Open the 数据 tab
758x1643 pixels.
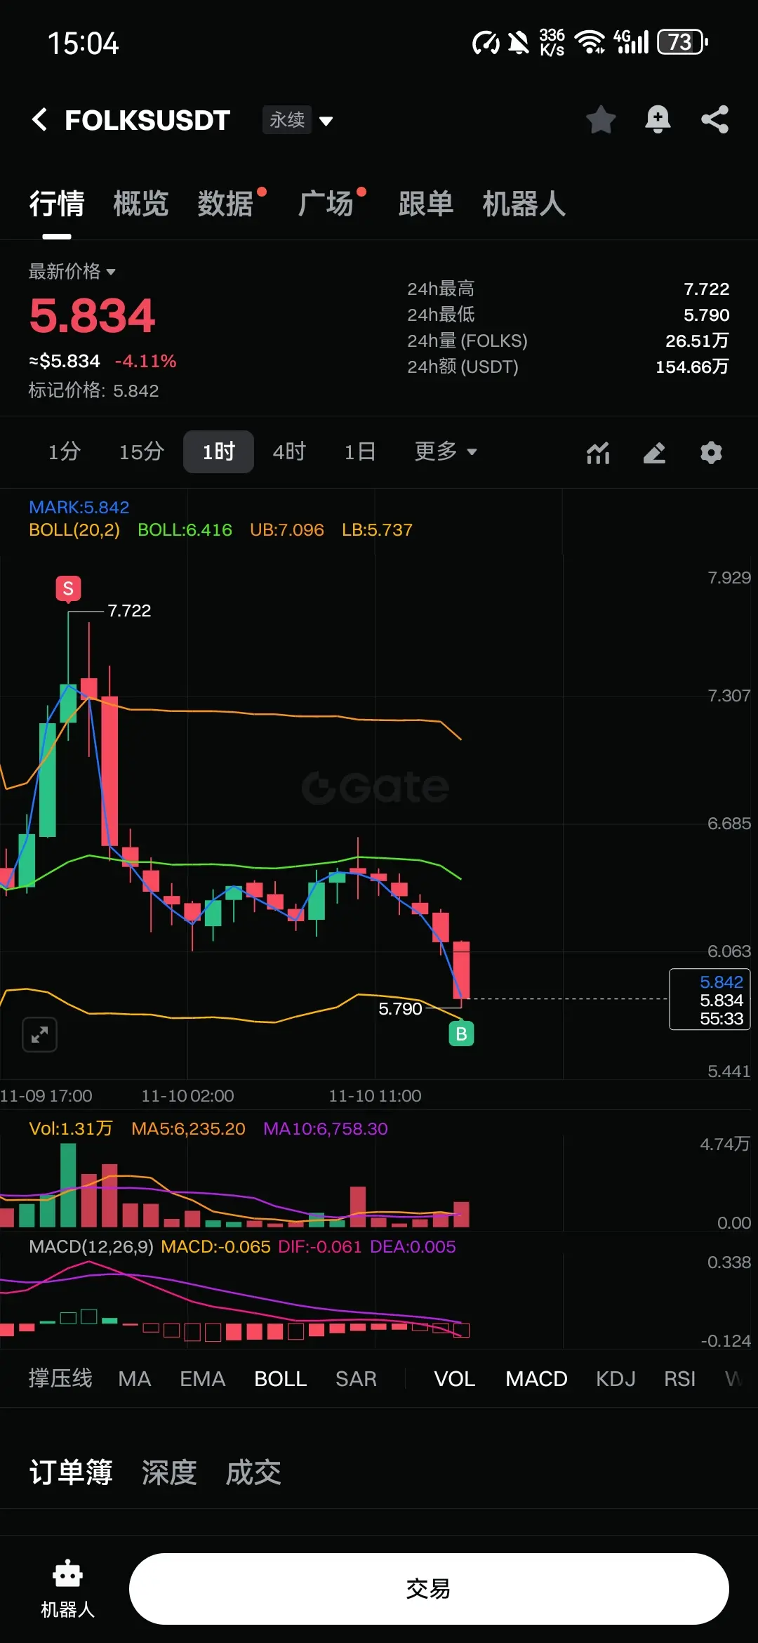(225, 204)
